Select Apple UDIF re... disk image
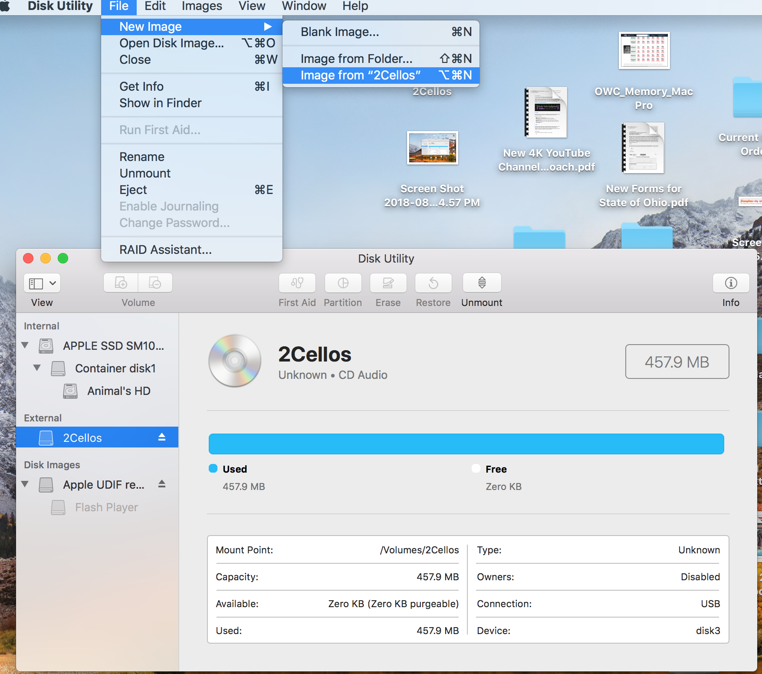Screen dimensions: 762x674 [97, 485]
